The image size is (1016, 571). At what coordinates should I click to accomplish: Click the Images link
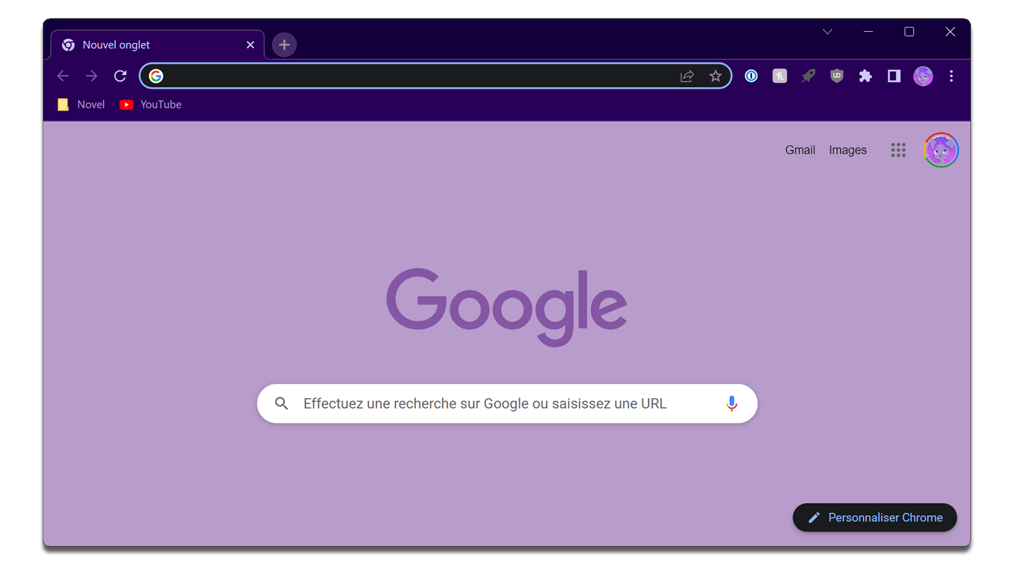click(x=847, y=150)
